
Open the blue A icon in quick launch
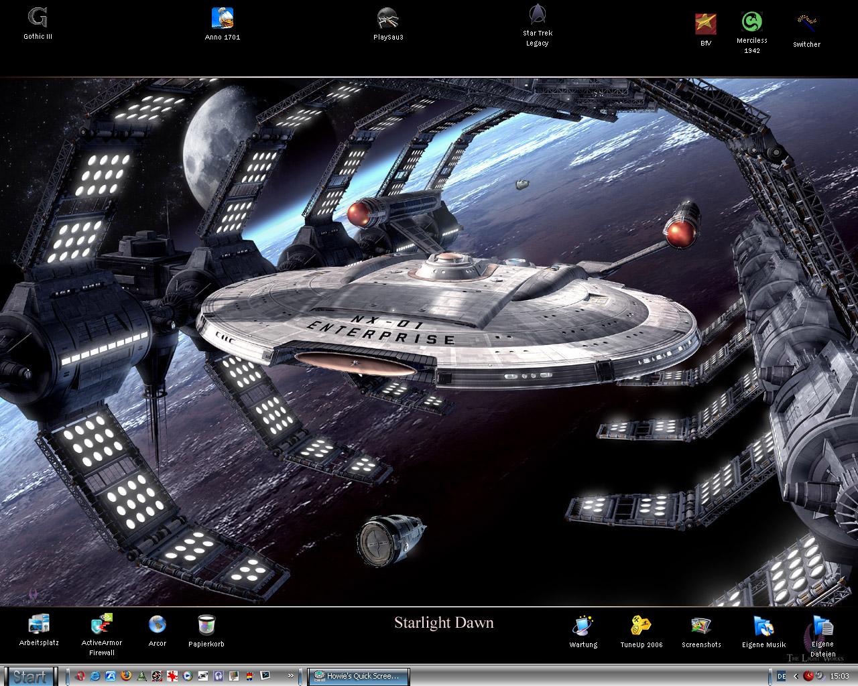pyautogui.click(x=111, y=676)
